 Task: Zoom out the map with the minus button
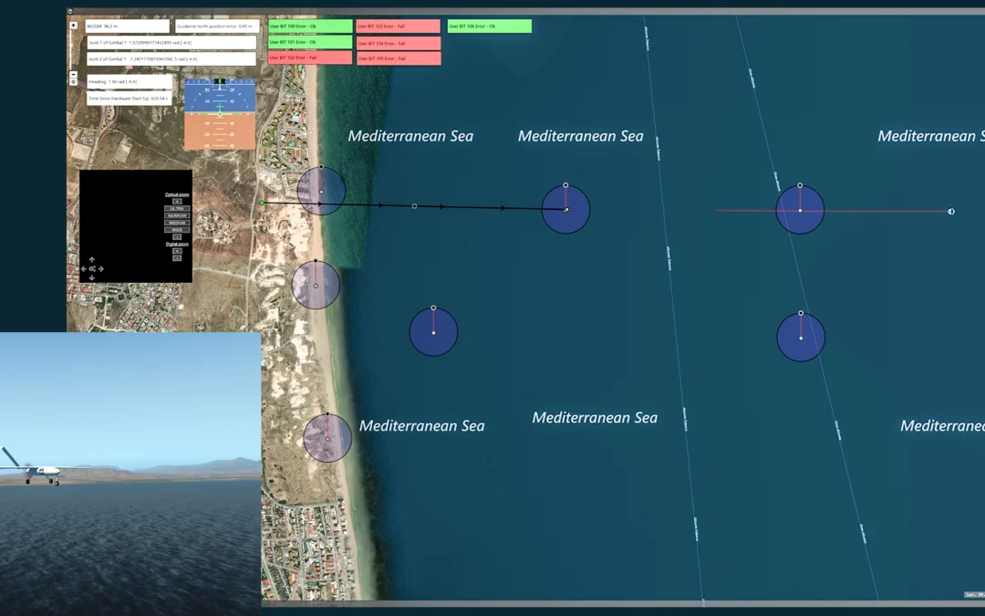click(x=74, y=74)
